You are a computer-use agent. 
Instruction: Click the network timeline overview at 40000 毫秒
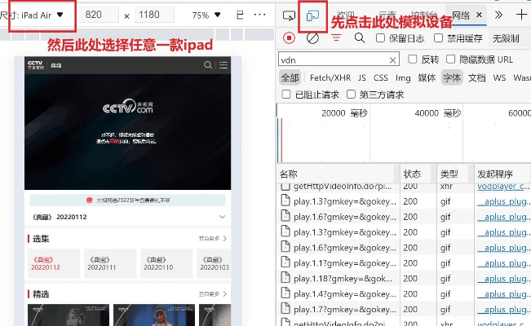point(438,113)
